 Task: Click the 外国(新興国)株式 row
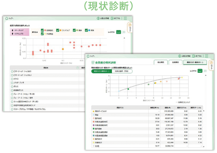tap(147, 125)
